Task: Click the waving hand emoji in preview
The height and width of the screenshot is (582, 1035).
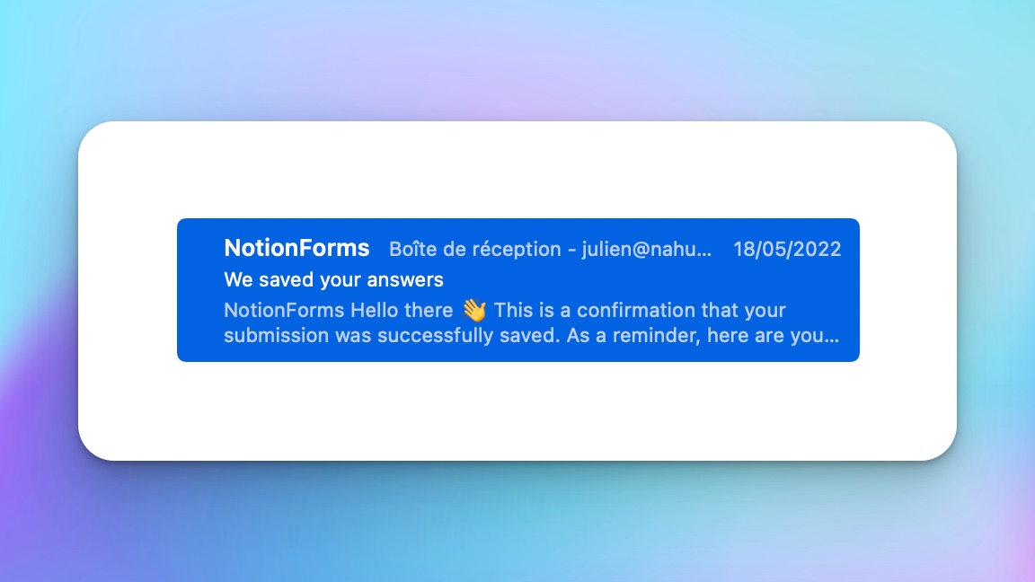Action: (473, 310)
